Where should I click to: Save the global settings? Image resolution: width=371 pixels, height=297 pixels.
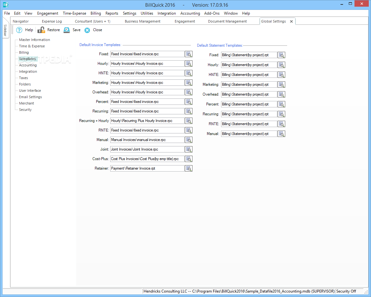tap(72, 30)
